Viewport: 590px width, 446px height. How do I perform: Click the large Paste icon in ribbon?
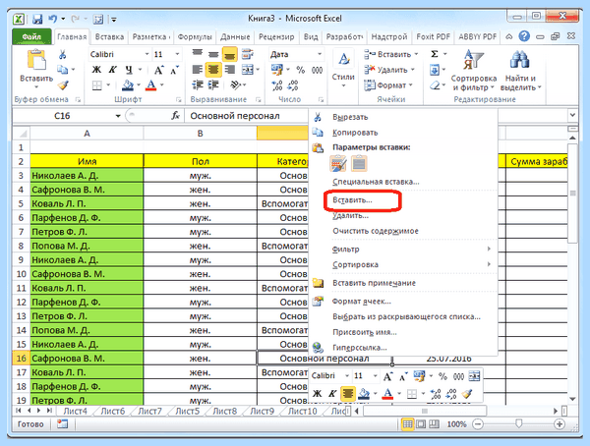[36, 60]
